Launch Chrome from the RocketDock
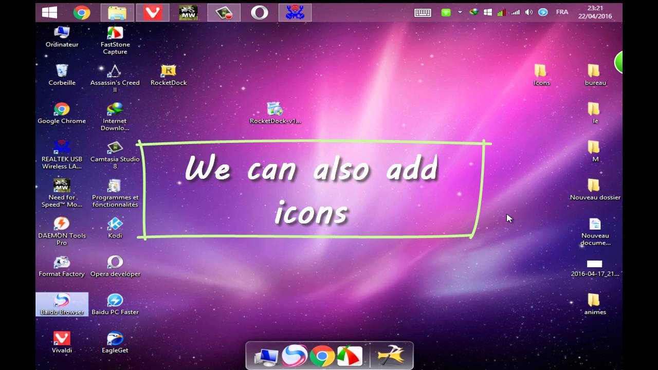Viewport: 658px width, 370px height. [x=322, y=356]
